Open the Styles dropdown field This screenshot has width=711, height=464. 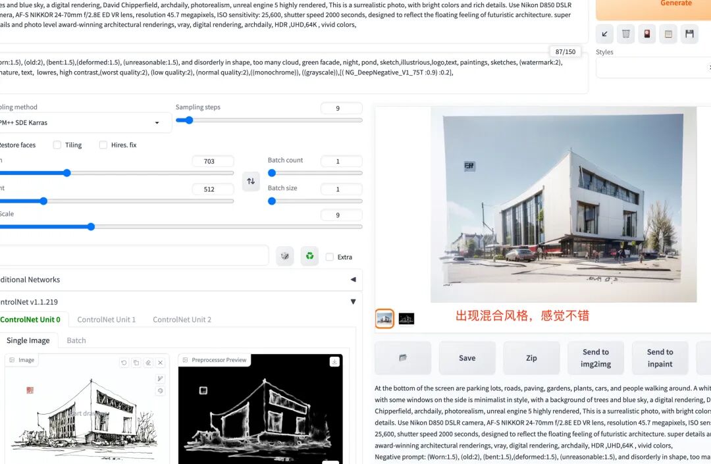[x=653, y=68]
